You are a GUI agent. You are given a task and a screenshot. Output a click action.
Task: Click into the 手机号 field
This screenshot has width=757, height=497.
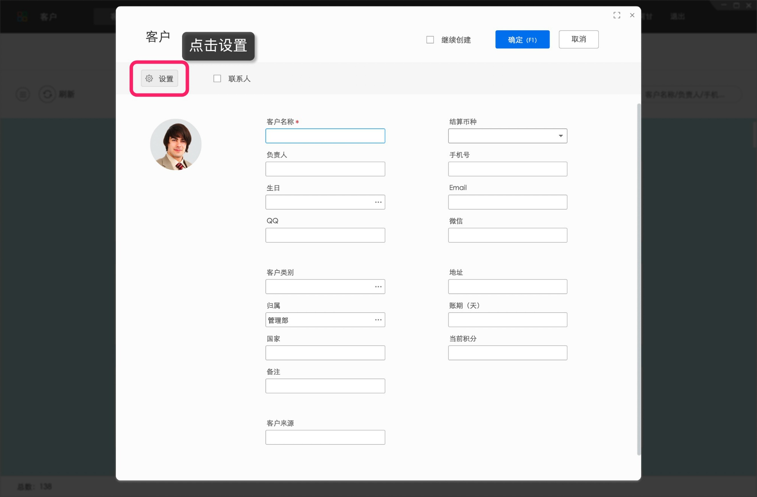[508, 169]
